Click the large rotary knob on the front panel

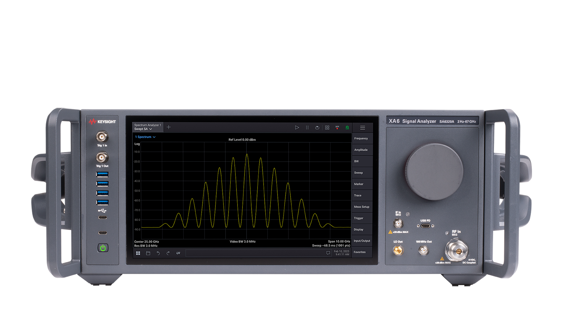pyautogui.click(x=434, y=172)
